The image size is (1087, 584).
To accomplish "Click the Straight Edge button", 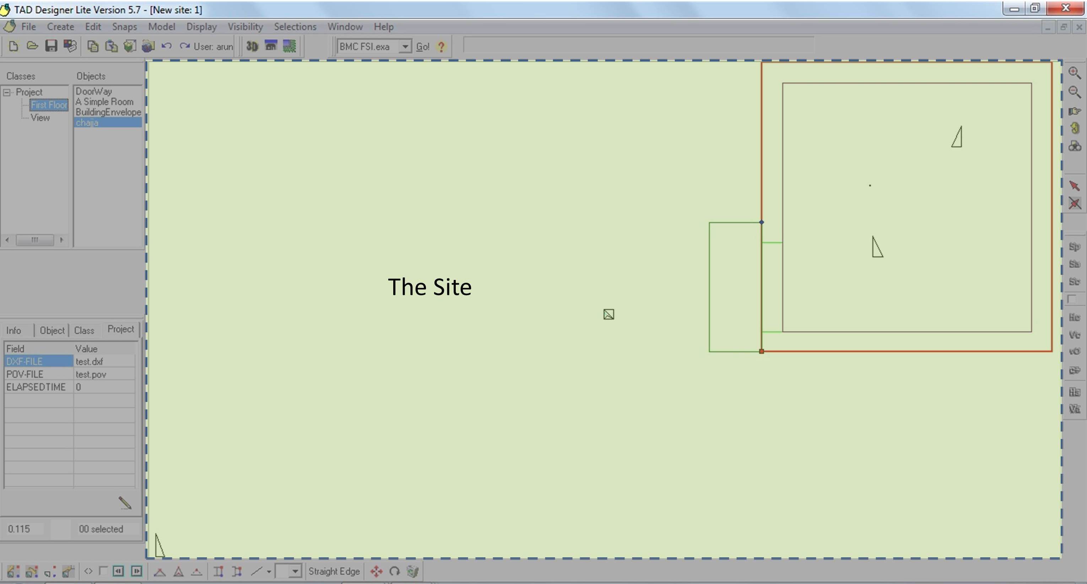I will pyautogui.click(x=334, y=571).
